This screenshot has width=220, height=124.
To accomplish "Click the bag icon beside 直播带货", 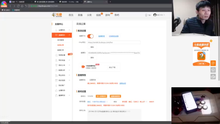I will (56, 95).
